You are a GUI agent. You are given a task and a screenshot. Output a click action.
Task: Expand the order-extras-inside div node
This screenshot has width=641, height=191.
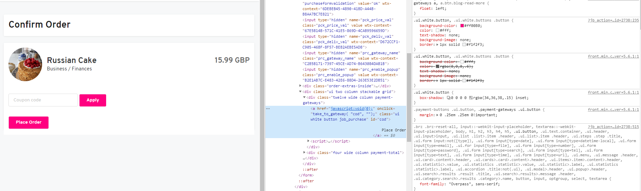[300, 86]
